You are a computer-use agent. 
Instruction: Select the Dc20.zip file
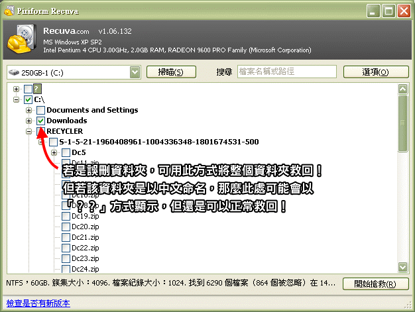86,227
